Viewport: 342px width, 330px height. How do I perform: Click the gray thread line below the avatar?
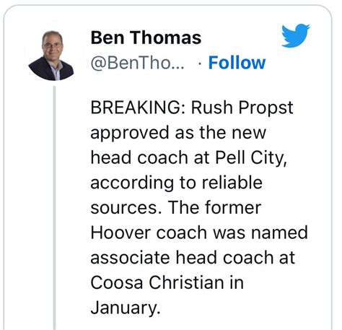(x=55, y=208)
